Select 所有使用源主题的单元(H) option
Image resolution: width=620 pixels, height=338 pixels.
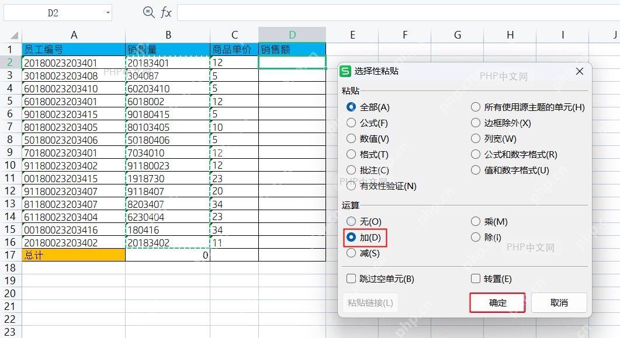tap(528, 107)
